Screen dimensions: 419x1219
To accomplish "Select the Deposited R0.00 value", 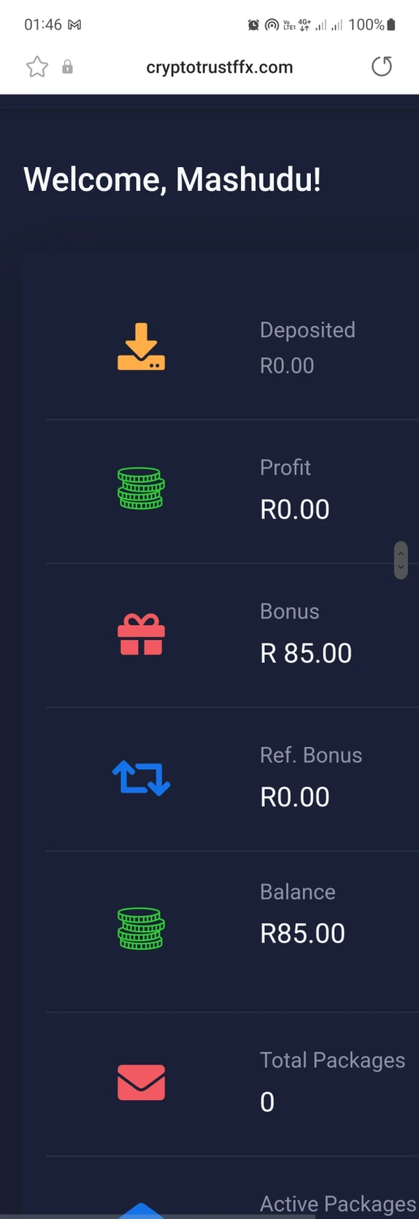I will pos(287,365).
